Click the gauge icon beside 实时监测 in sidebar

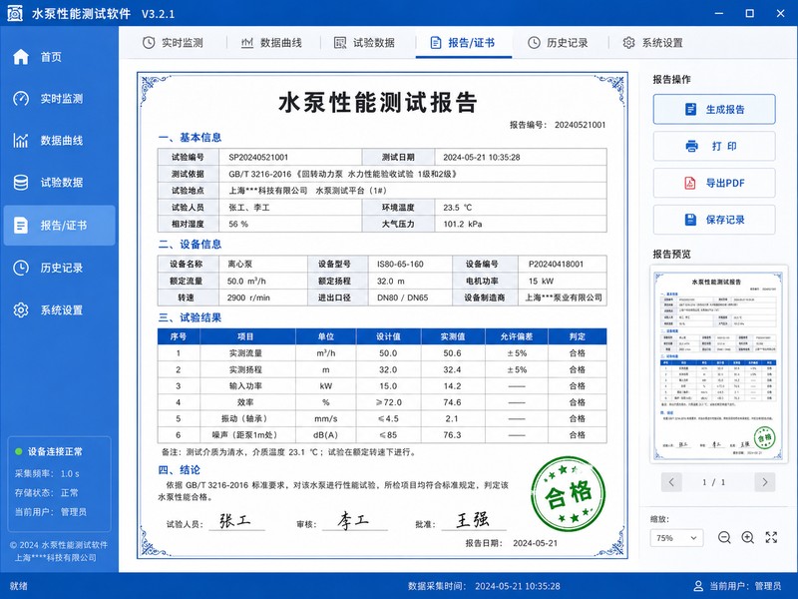point(21,98)
